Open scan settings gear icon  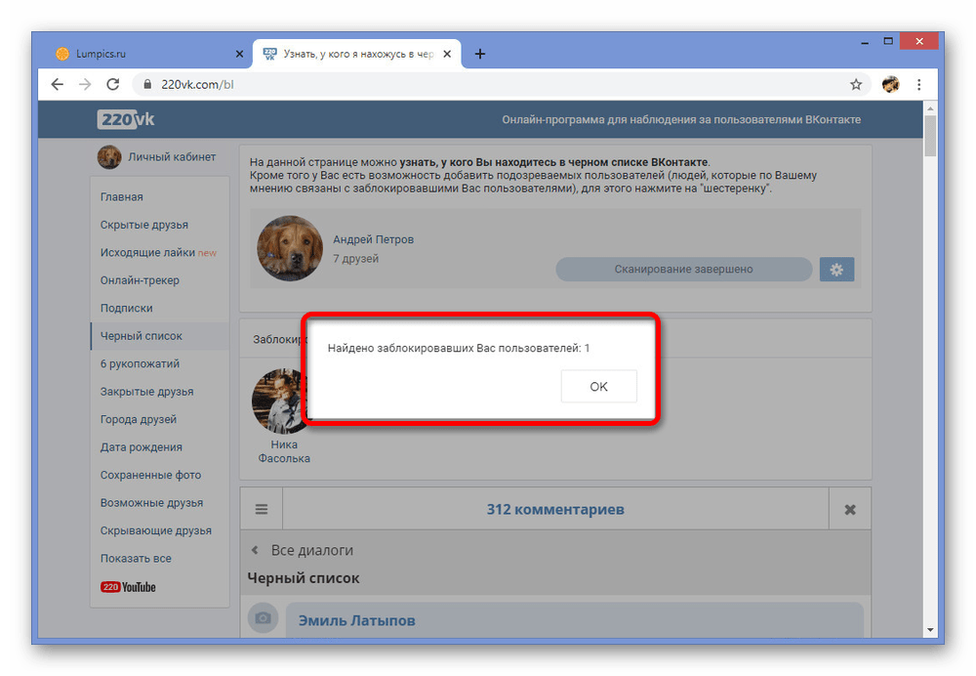tap(836, 270)
